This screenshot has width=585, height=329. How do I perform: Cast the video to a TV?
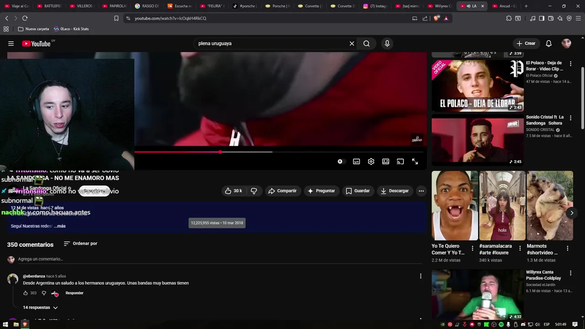click(x=400, y=161)
